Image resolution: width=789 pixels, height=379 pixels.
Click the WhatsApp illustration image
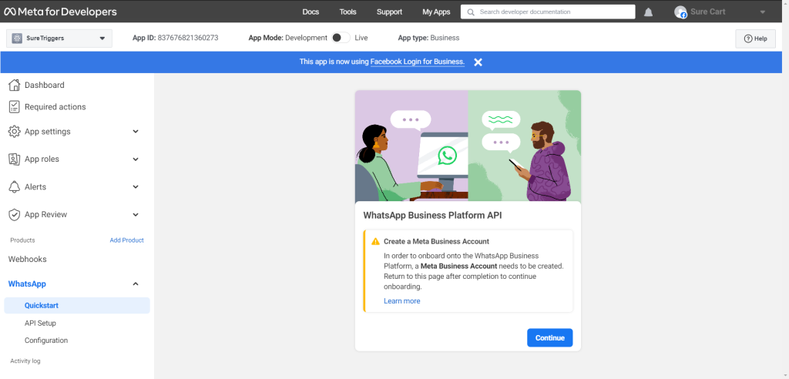[x=468, y=146]
